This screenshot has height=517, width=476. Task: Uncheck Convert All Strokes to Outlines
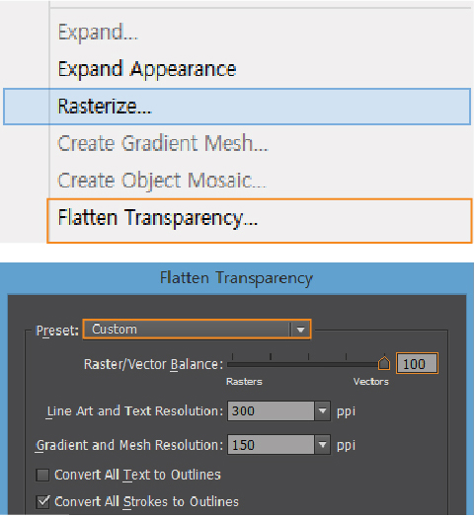tap(42, 502)
